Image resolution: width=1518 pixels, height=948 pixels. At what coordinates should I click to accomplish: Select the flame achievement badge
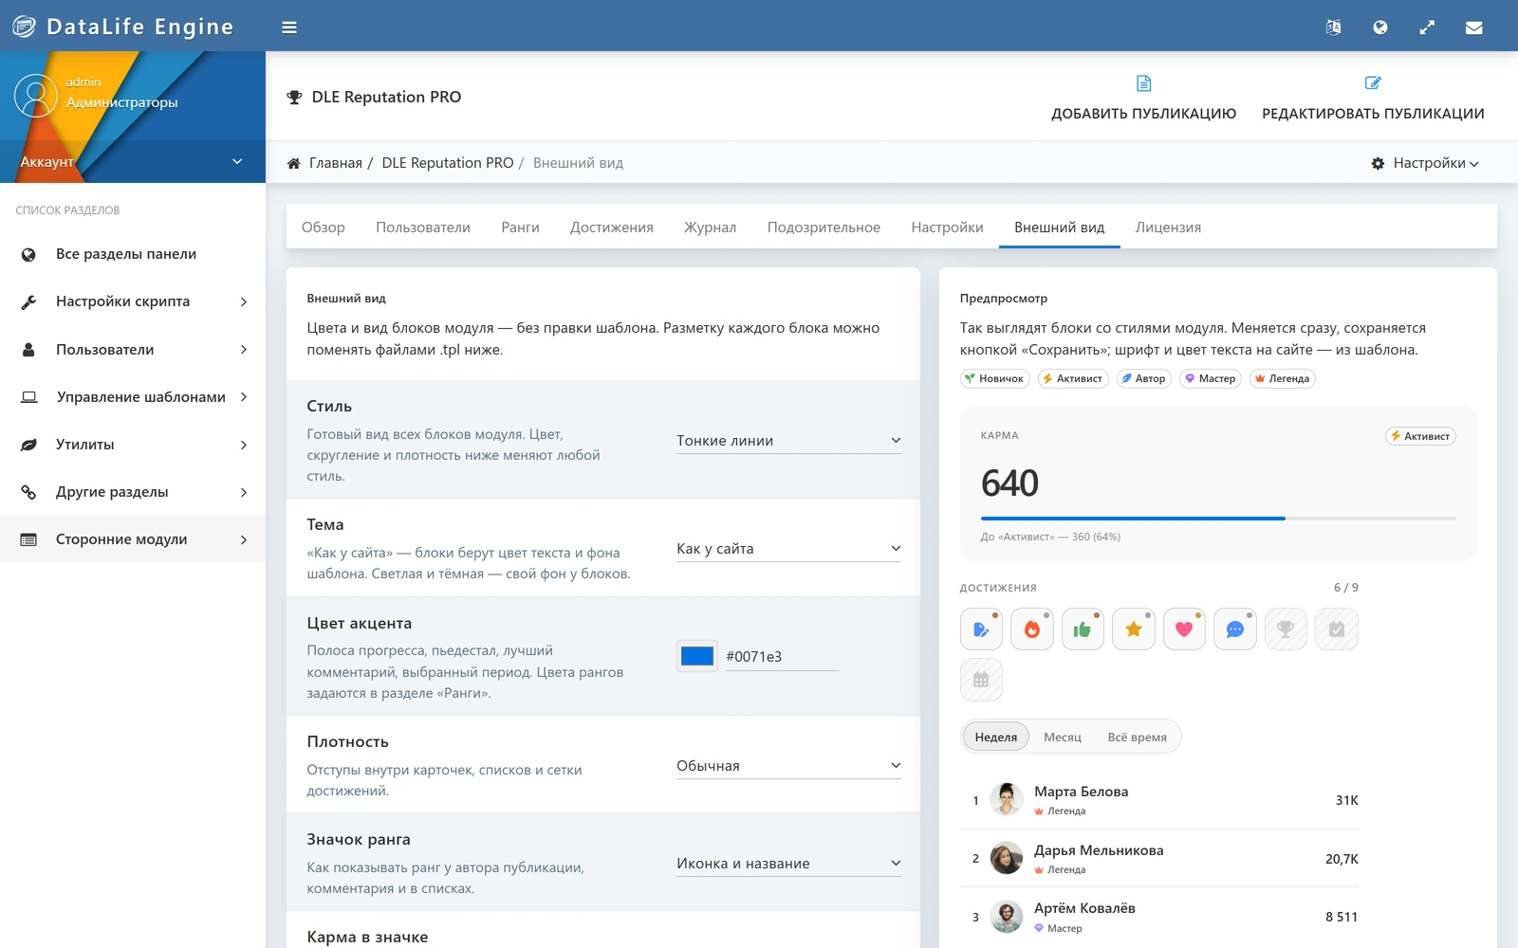click(1032, 629)
